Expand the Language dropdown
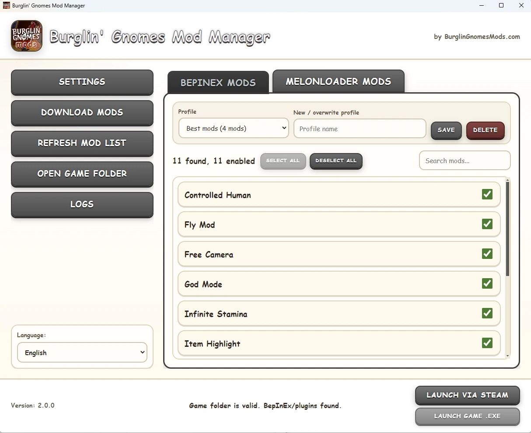 click(82, 353)
